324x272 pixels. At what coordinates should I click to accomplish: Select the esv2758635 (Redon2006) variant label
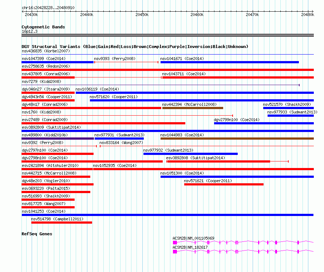[x=46, y=66]
